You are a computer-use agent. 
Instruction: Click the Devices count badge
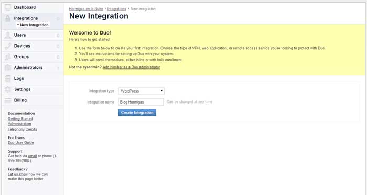coord(58,46)
